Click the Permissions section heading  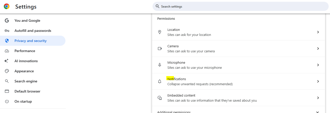click(x=166, y=18)
